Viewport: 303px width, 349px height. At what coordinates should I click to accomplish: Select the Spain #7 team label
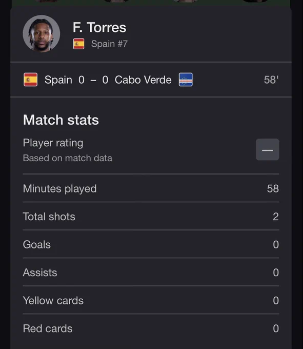109,44
